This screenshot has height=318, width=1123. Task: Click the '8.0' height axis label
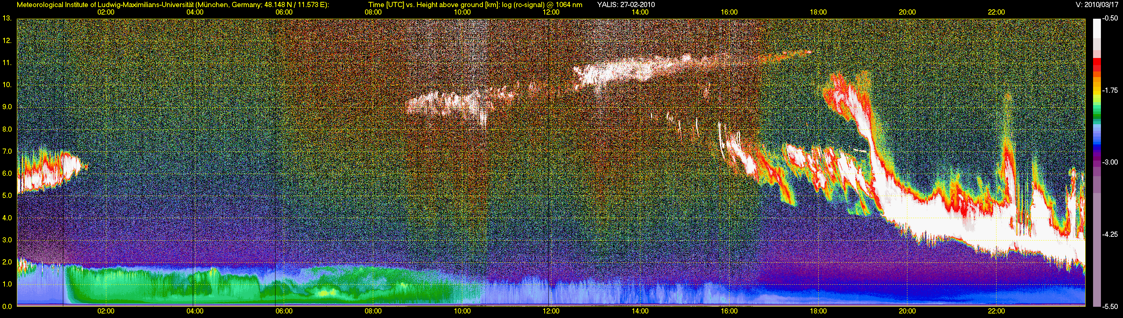(x=6, y=129)
